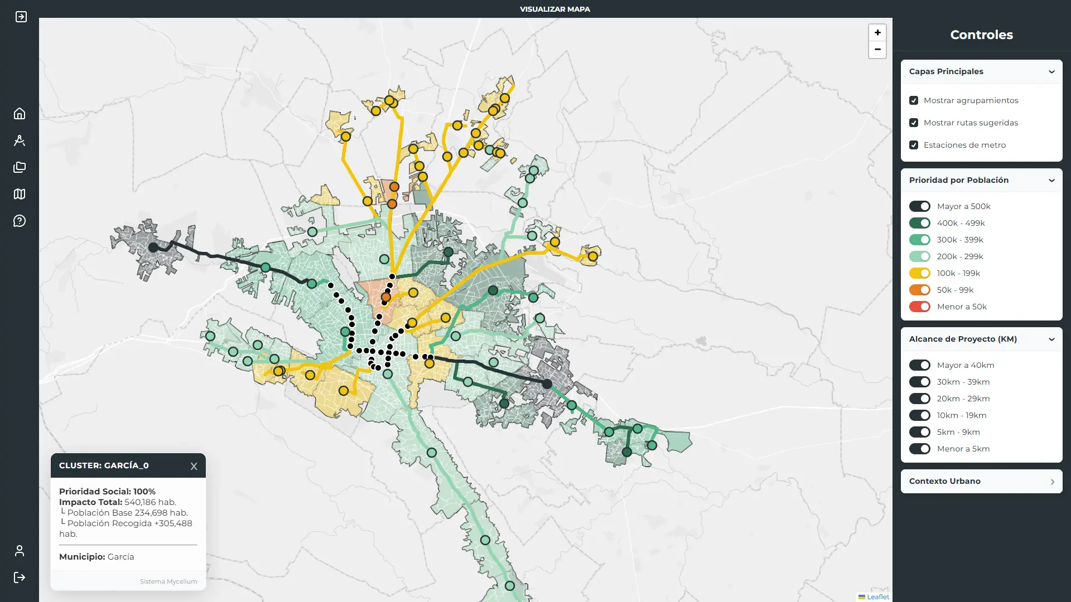
Task: Collapse the Prioridad por Población section
Action: [982, 180]
